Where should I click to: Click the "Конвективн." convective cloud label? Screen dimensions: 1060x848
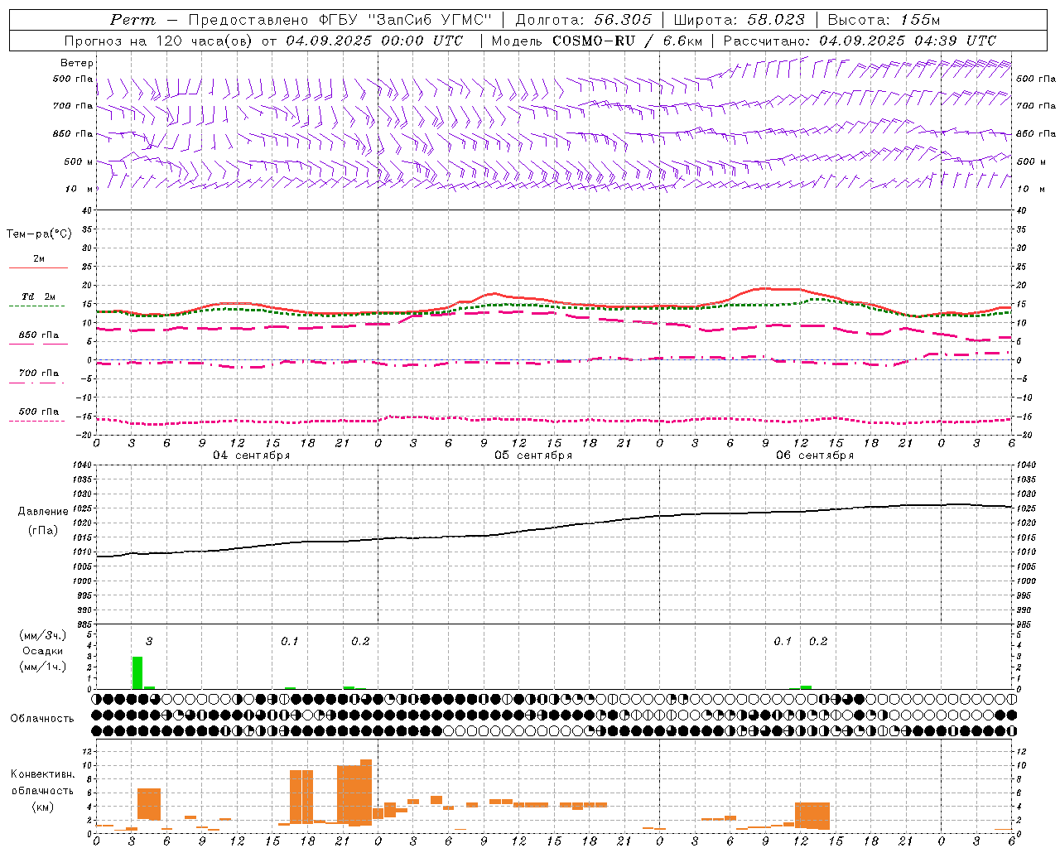click(43, 774)
